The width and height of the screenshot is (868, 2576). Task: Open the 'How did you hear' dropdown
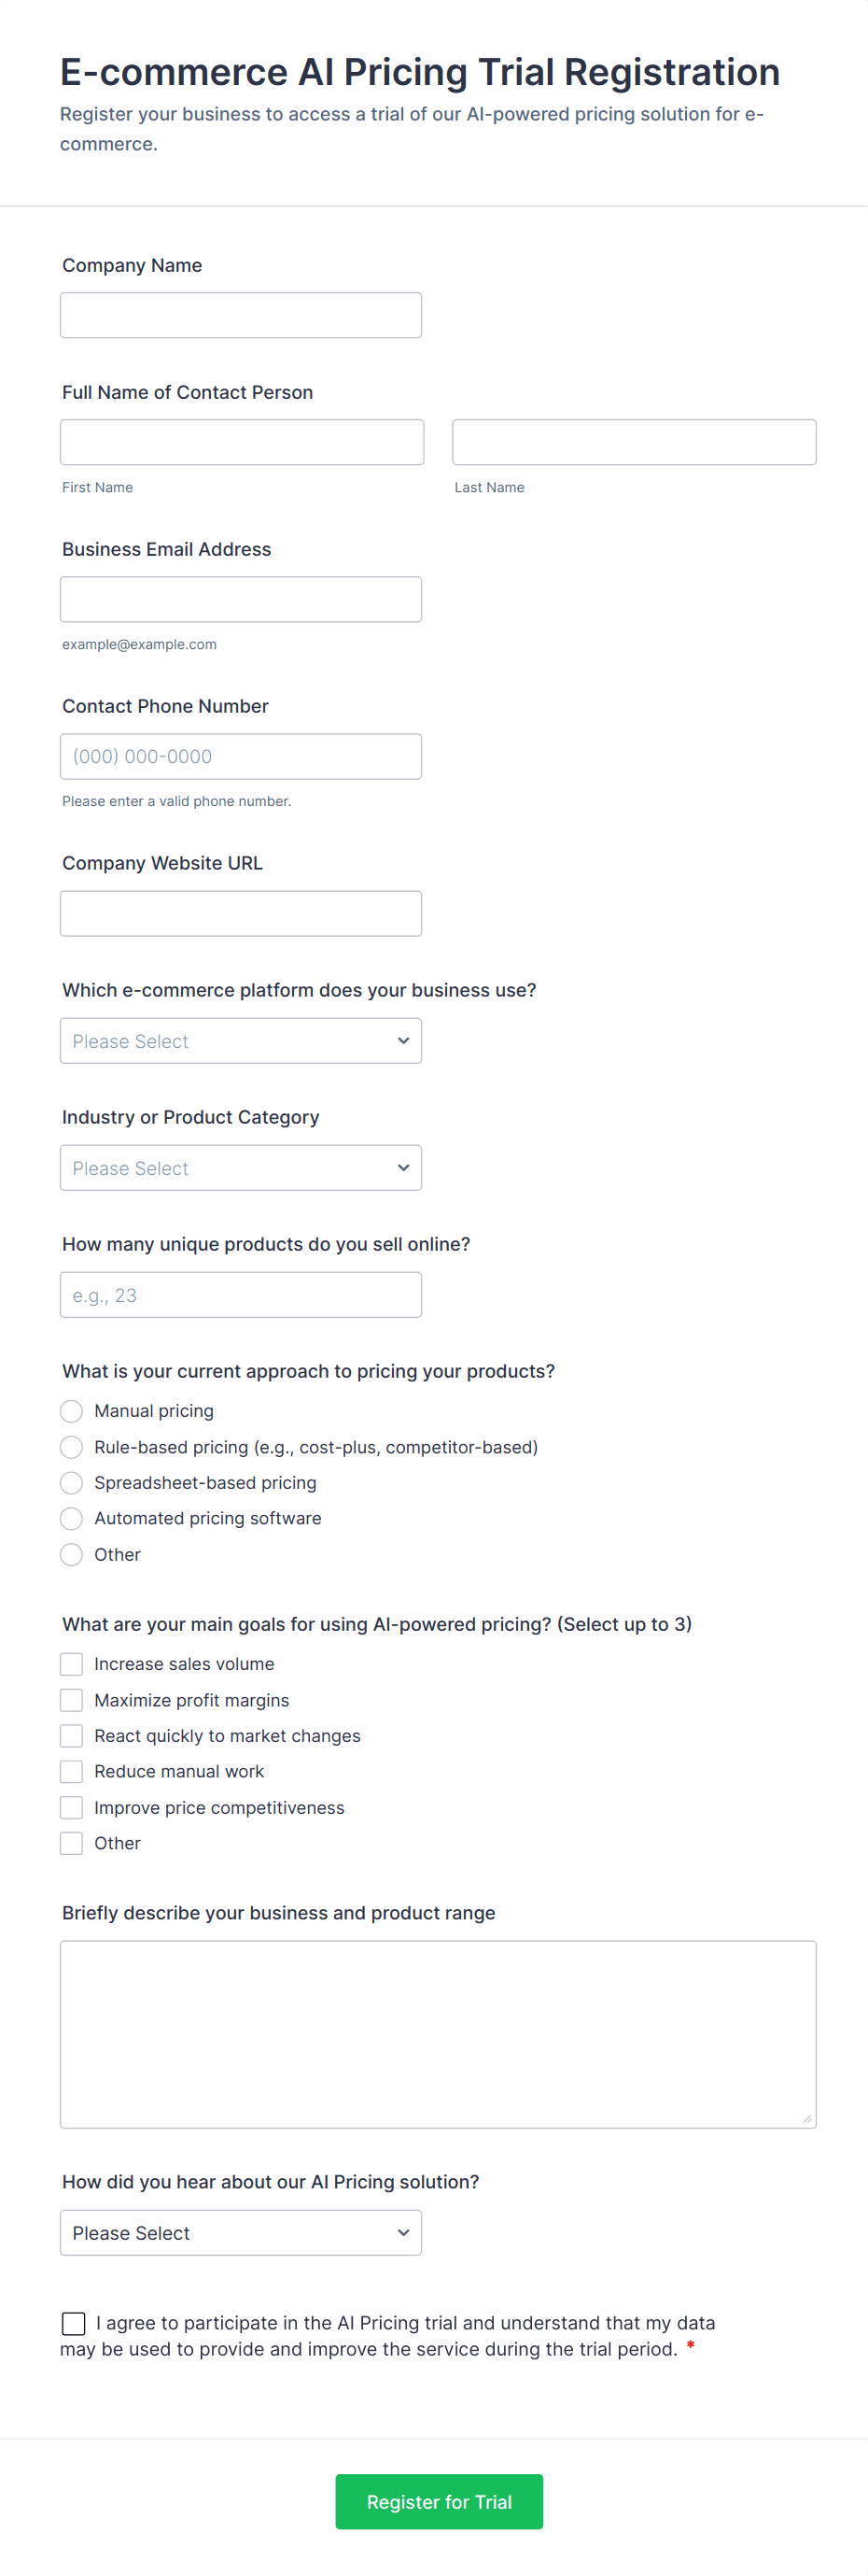point(240,2232)
